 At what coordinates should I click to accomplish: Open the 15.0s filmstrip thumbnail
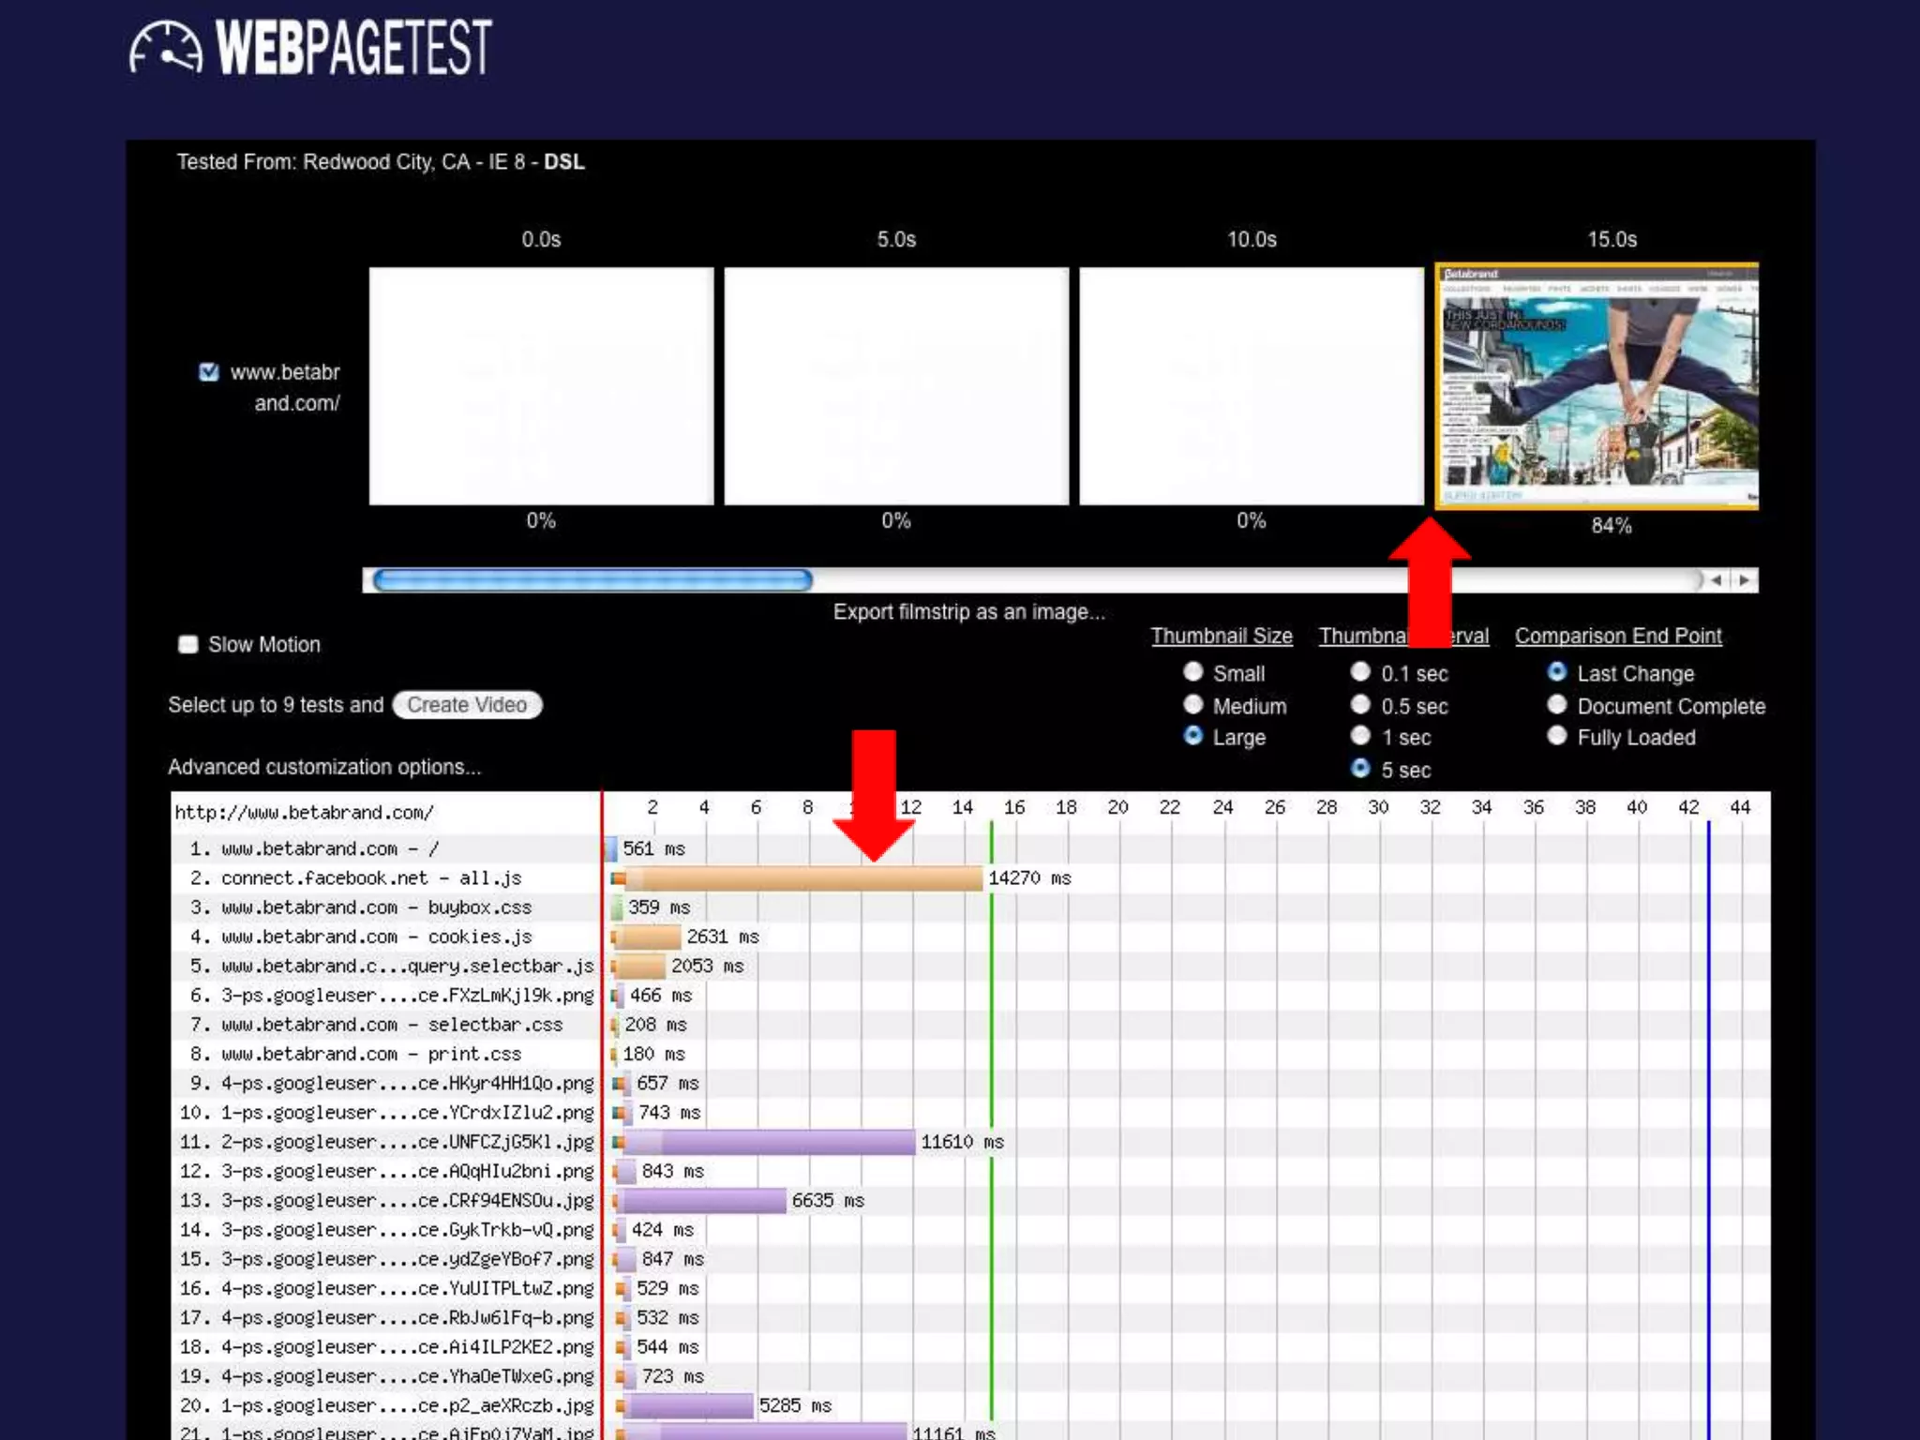1597,386
